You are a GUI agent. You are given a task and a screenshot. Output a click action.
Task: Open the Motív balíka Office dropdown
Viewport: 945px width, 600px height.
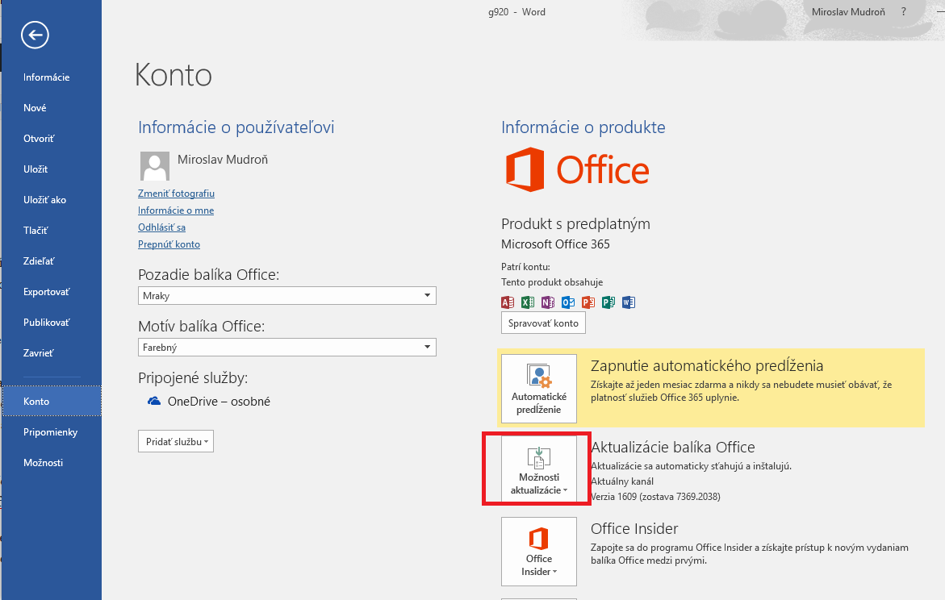click(x=286, y=348)
